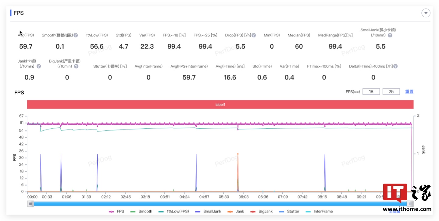This screenshot has width=439, height=221.
Task: Click help icon next to Smooth(稳帧指数)
Action: 76,35
